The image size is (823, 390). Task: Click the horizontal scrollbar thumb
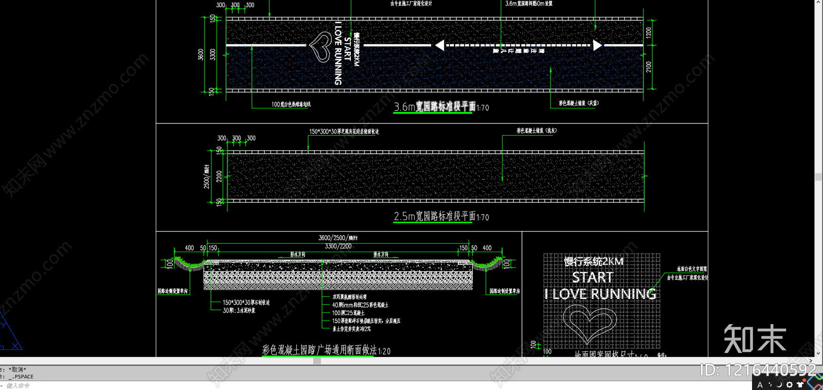[317, 361]
